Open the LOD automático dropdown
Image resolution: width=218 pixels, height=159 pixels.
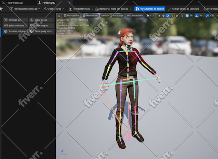pyautogui.click(x=135, y=16)
